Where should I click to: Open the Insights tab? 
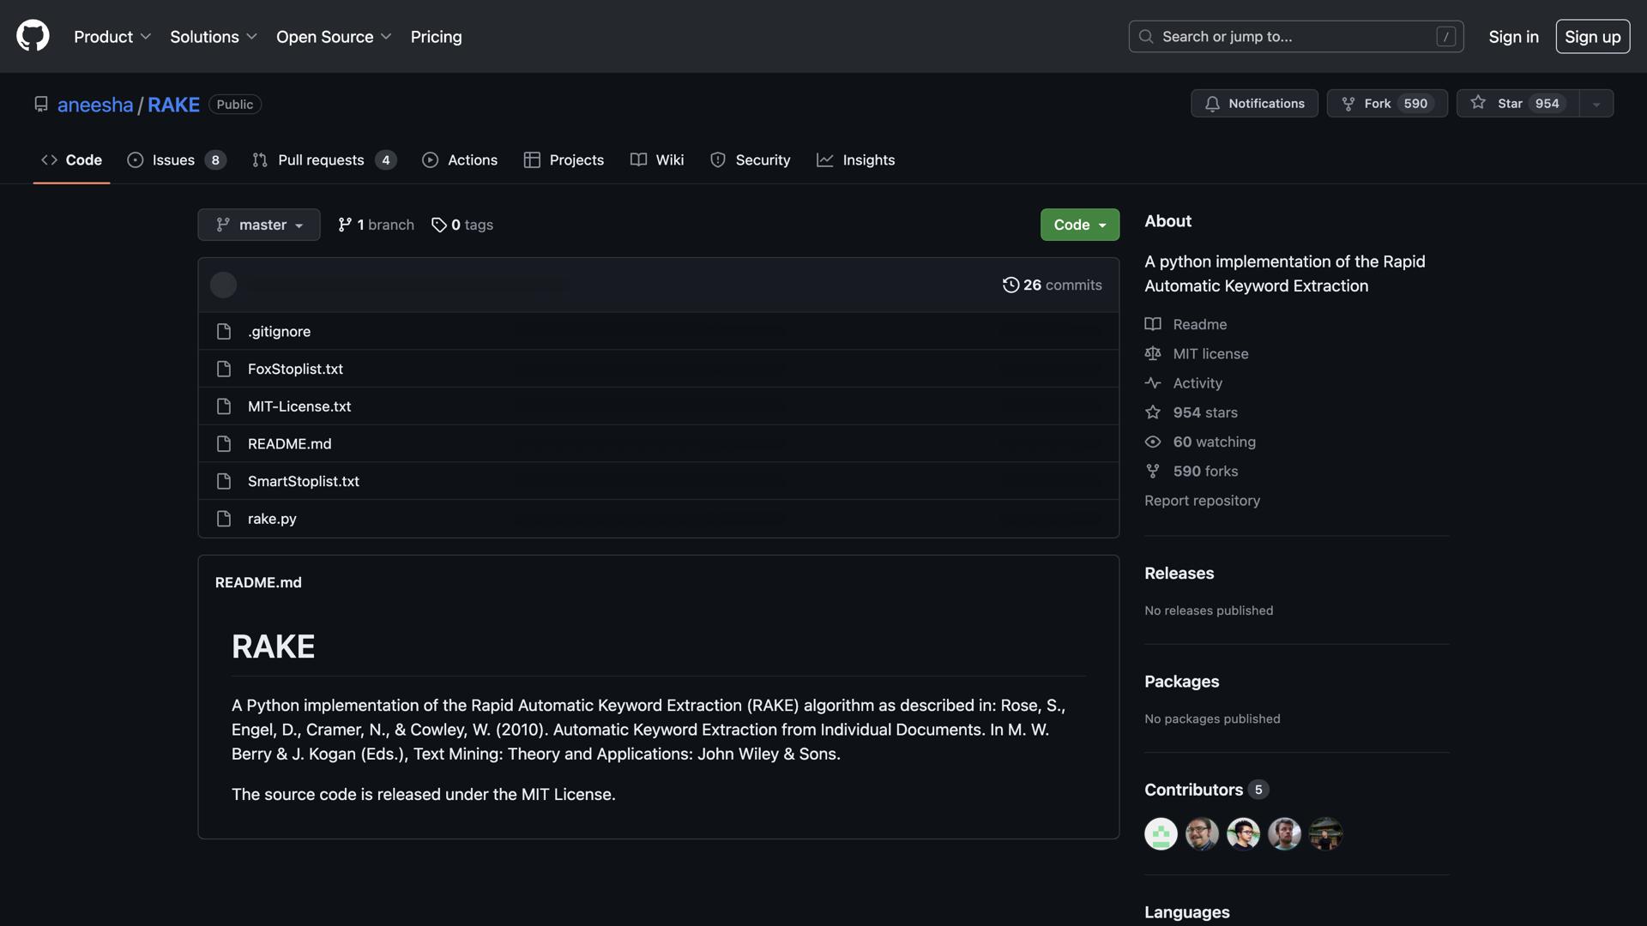[856, 159]
